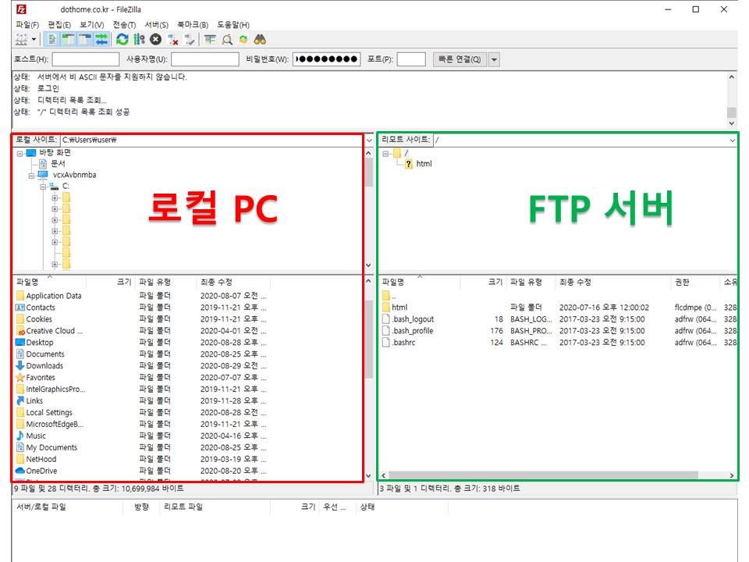The image size is (749, 562).
Task: Refresh file and folder lists
Action: tap(122, 40)
